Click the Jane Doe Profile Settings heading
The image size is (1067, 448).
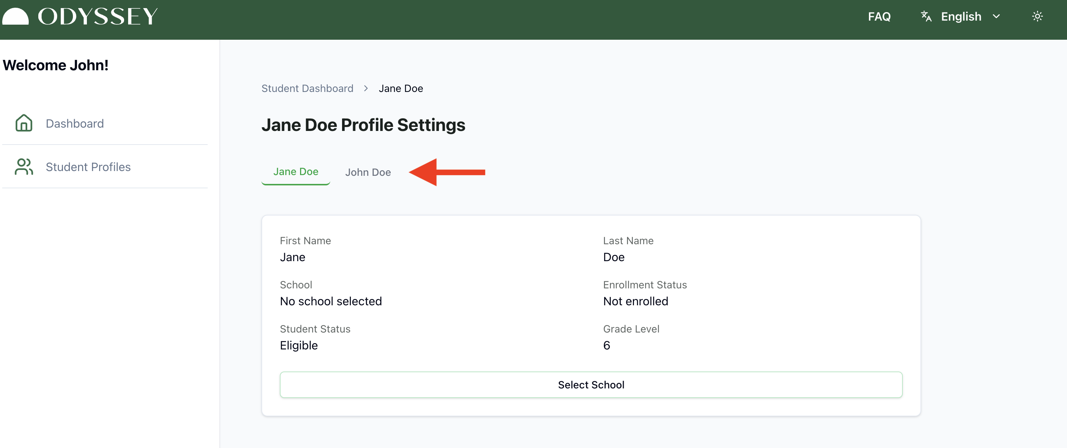point(363,125)
